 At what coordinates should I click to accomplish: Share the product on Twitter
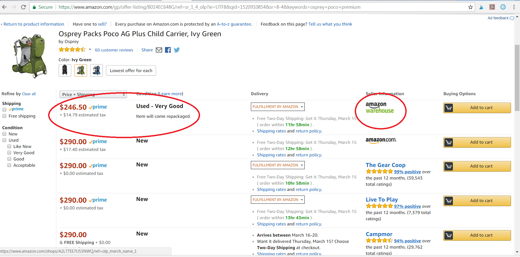pyautogui.click(x=176, y=50)
